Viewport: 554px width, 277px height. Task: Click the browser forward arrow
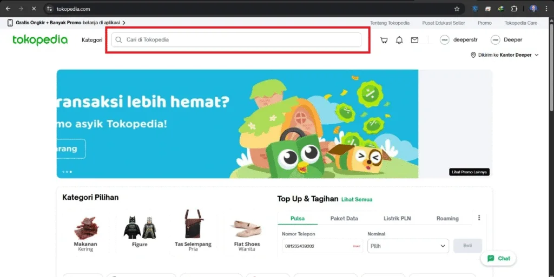tap(21, 9)
